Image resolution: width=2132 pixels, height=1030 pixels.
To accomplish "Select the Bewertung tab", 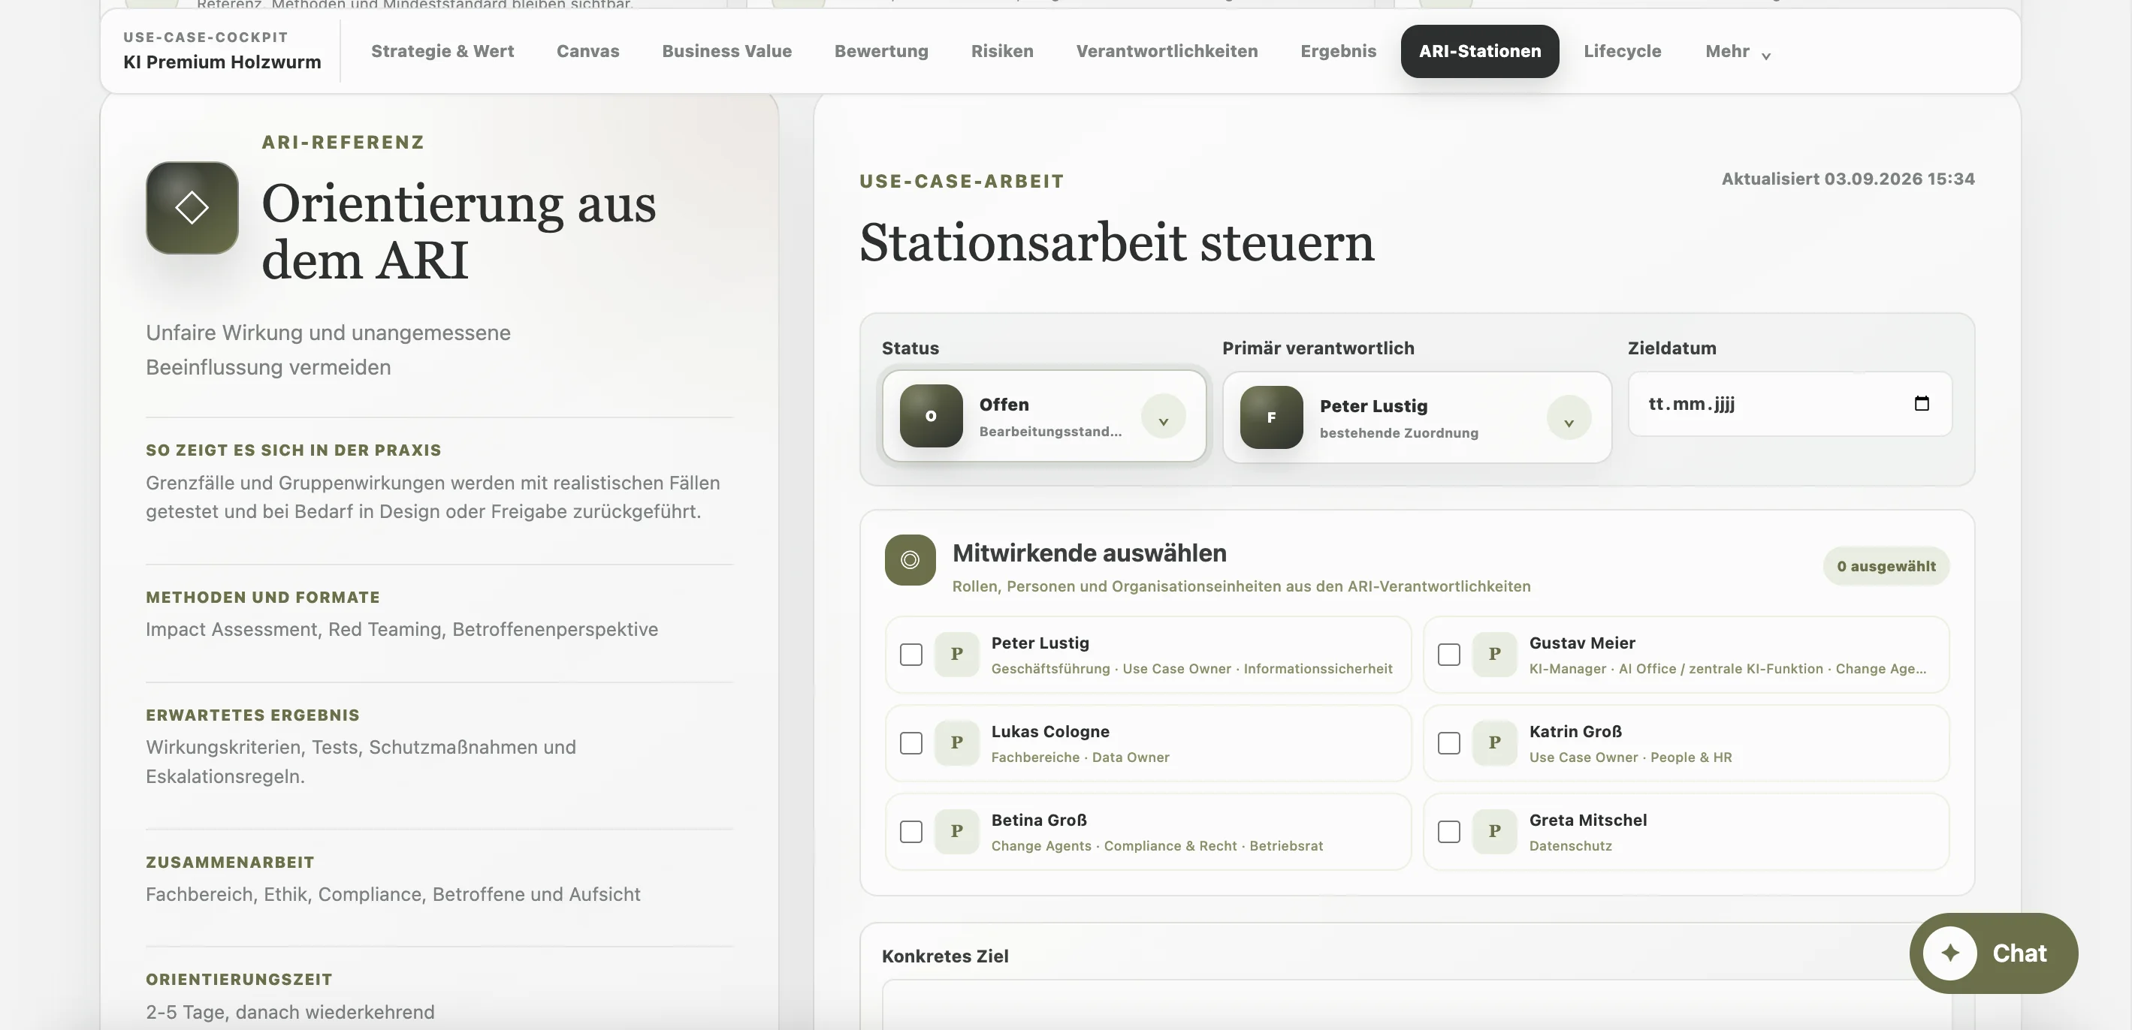I will 881,51.
